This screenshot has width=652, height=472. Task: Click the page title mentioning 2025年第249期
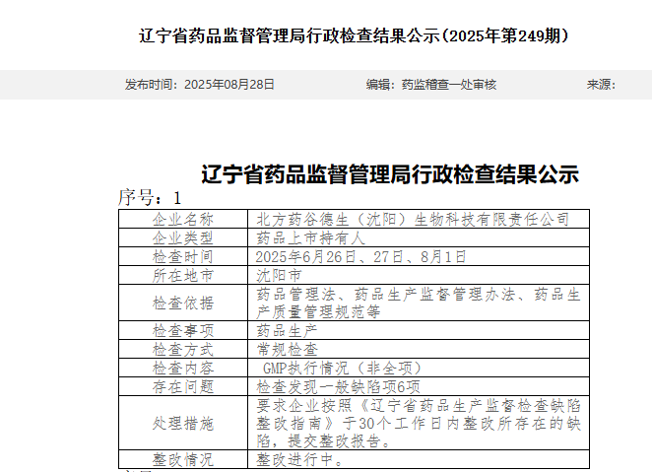353,36
